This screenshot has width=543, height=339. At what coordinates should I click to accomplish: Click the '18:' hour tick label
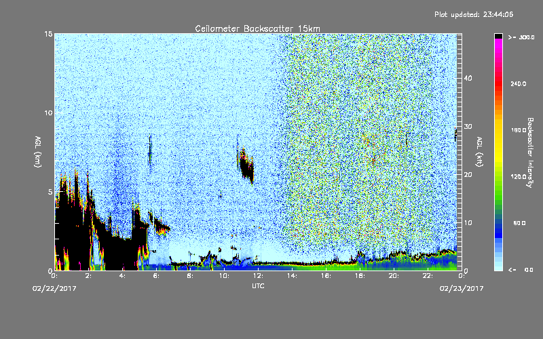click(x=360, y=276)
